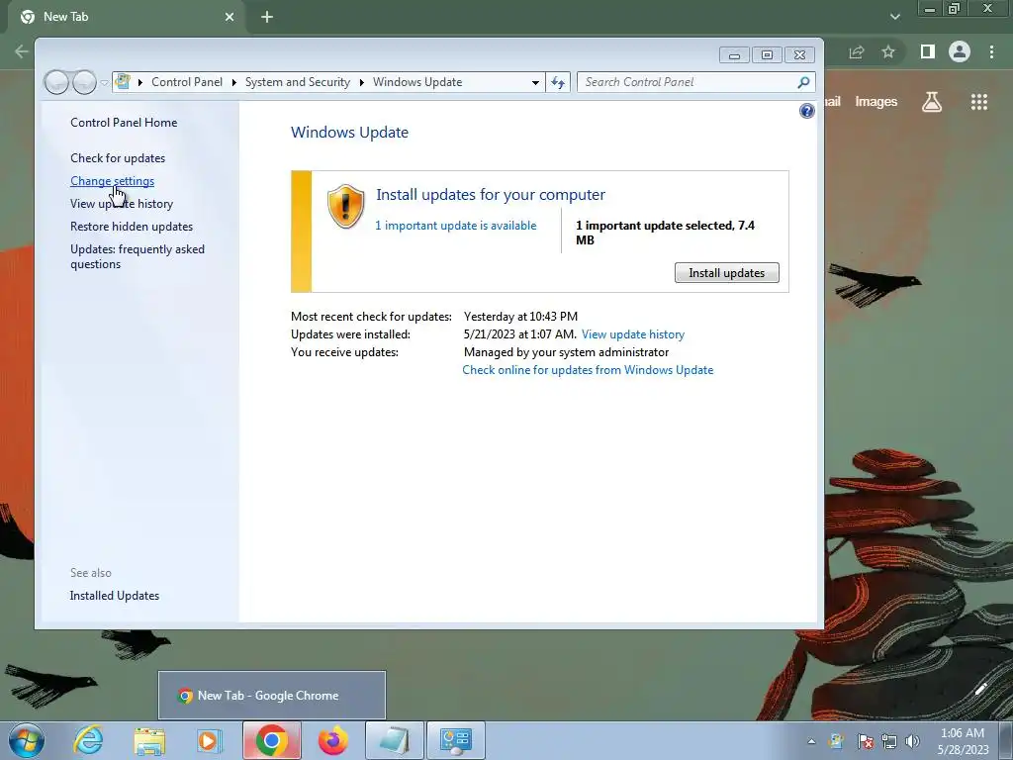
Task: Click Chrome's share page icon
Action: tap(857, 51)
